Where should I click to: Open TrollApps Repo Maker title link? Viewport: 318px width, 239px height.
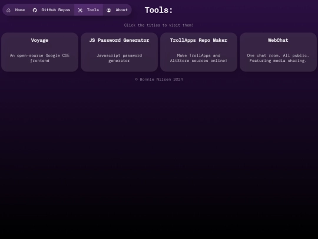(199, 40)
